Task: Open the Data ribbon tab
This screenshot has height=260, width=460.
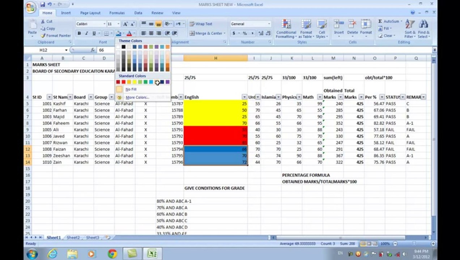Action: click(x=138, y=13)
